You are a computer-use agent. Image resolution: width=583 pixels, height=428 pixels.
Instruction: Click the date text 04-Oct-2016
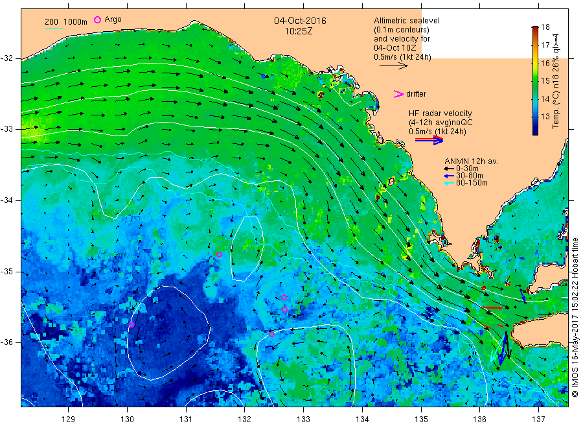click(x=300, y=21)
